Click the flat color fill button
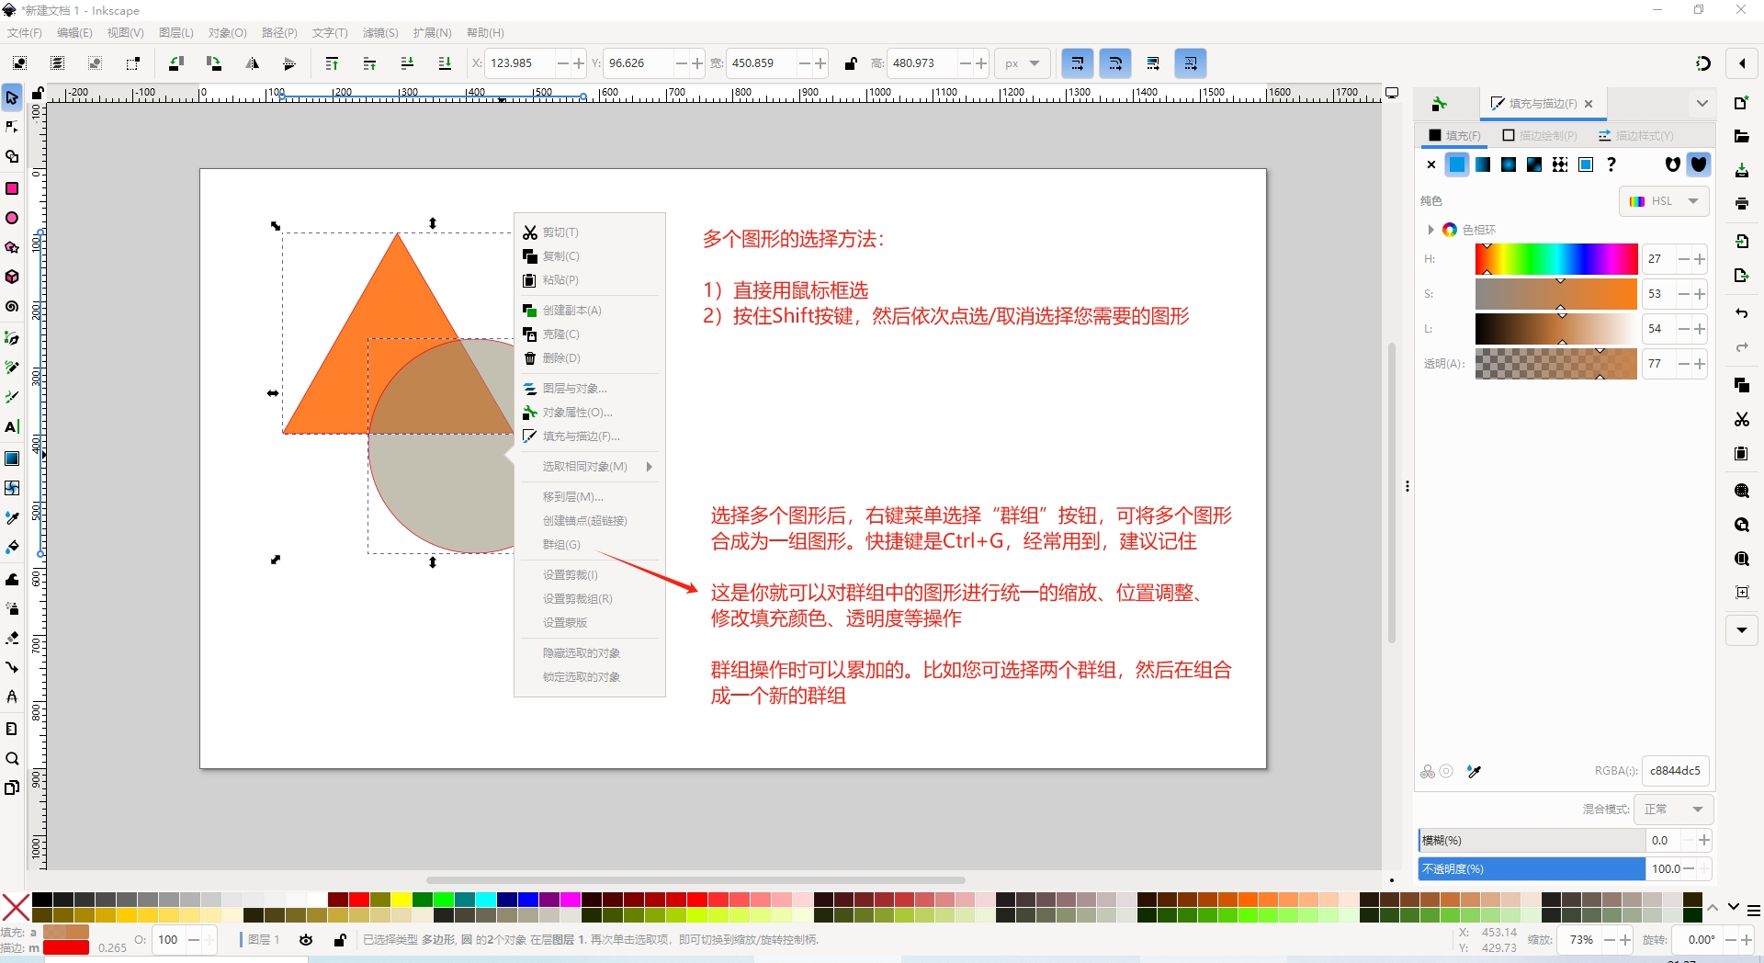 click(x=1457, y=164)
